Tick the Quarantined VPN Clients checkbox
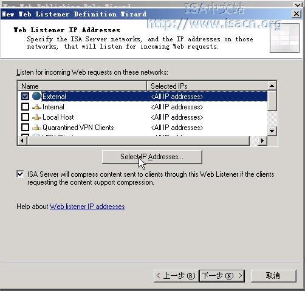The width and height of the screenshot is (305, 291). pyautogui.click(x=25, y=128)
